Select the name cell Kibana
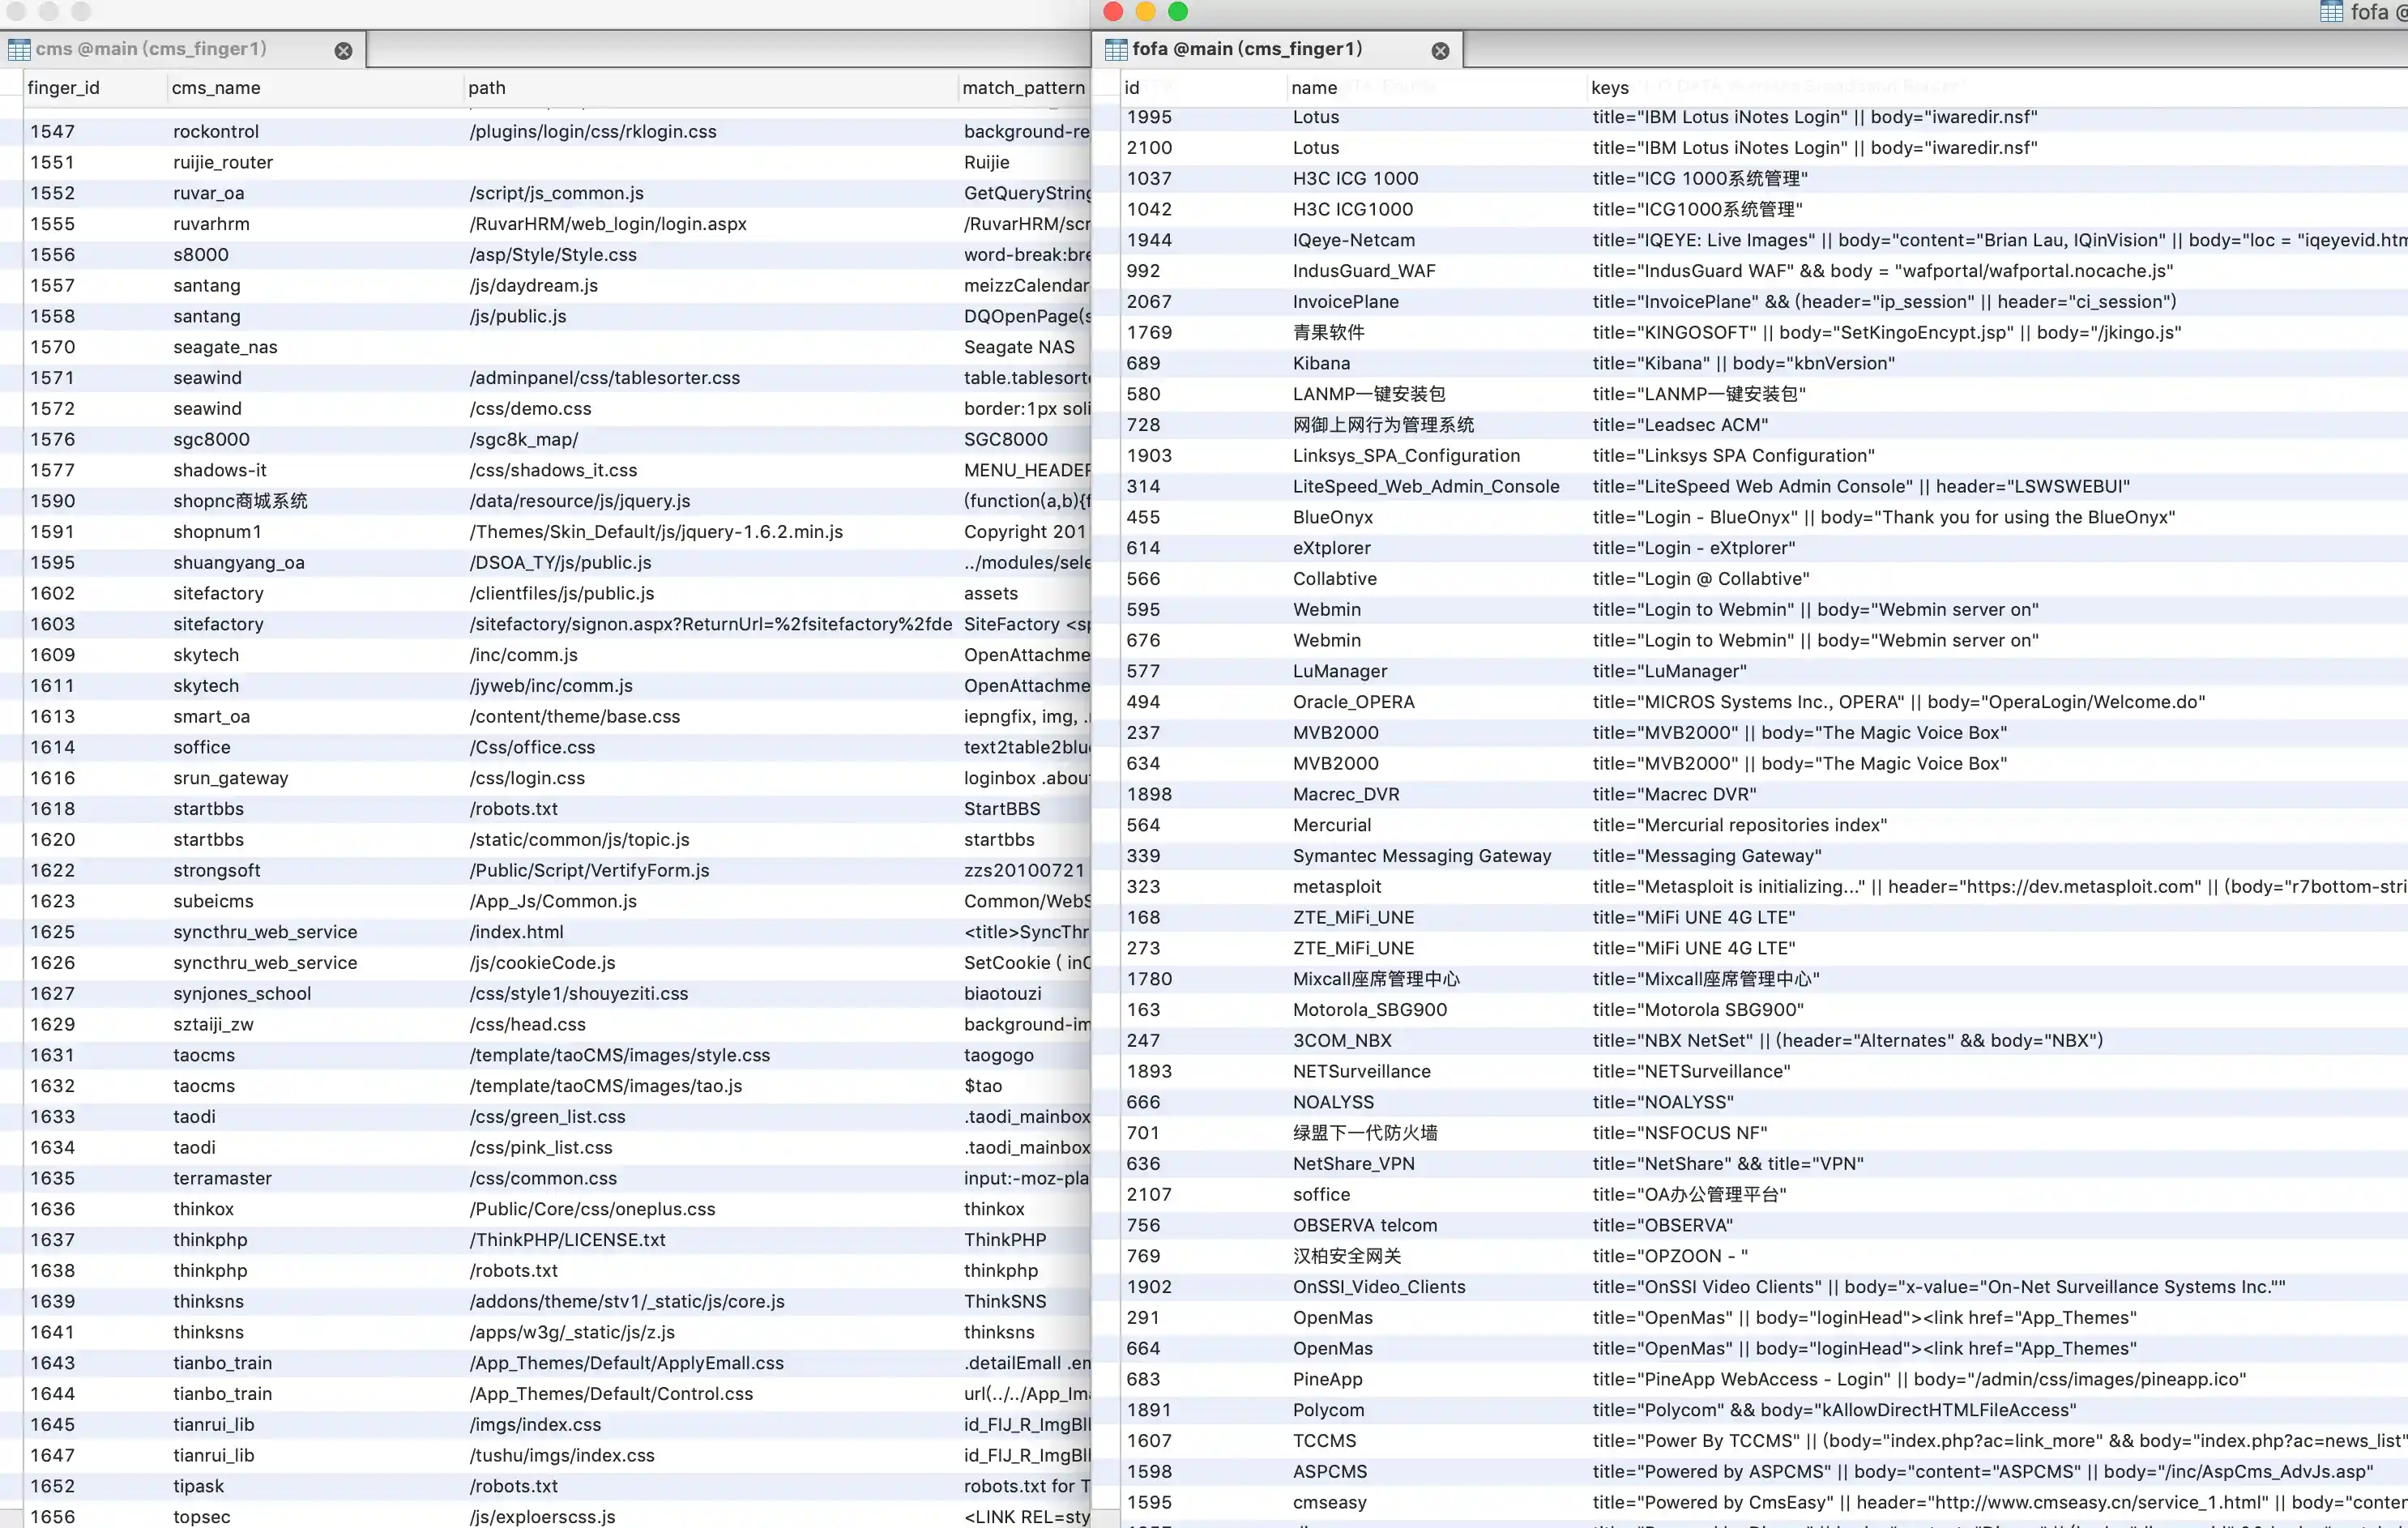 click(x=1321, y=363)
